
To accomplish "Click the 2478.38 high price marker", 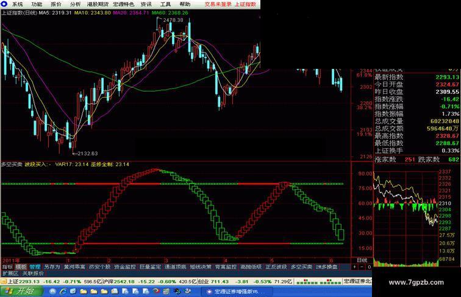I will click(x=173, y=20).
